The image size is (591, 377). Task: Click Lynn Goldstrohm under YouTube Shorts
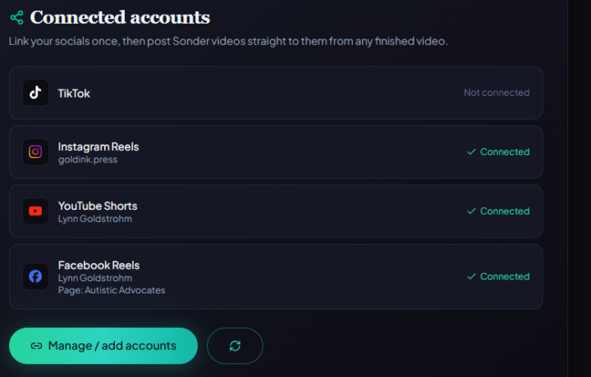click(x=95, y=219)
